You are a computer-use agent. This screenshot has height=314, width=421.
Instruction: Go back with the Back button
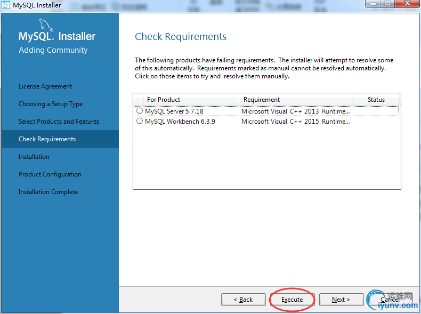243,299
